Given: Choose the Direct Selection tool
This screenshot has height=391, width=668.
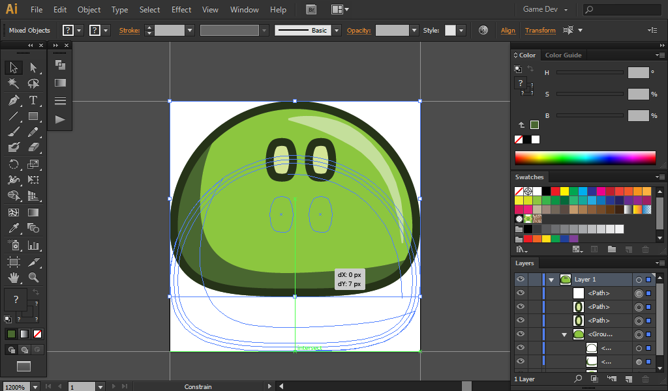Looking at the screenshot, I should (x=33, y=67).
